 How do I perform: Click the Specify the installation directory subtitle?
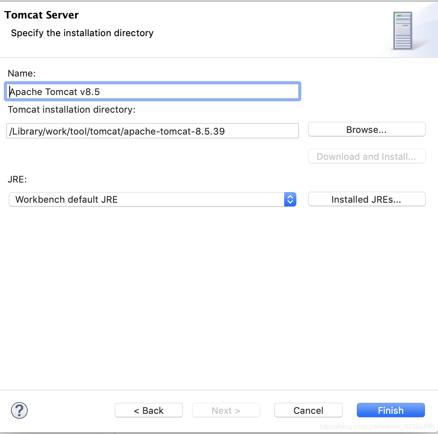pyautogui.click(x=82, y=33)
